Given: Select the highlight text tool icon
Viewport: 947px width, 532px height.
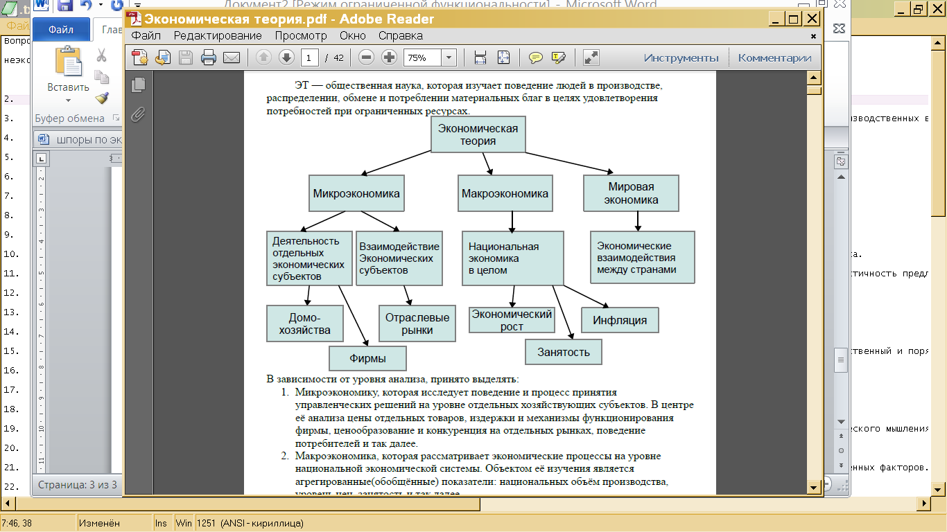Looking at the screenshot, I should point(559,57).
